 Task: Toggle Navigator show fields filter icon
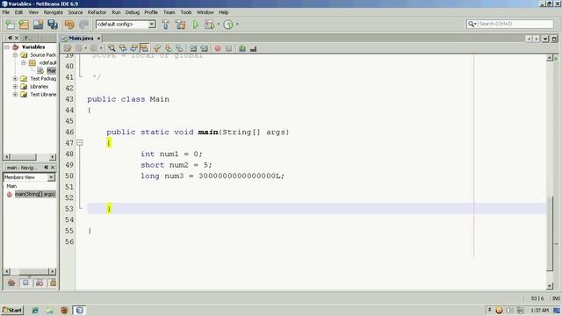point(25,283)
